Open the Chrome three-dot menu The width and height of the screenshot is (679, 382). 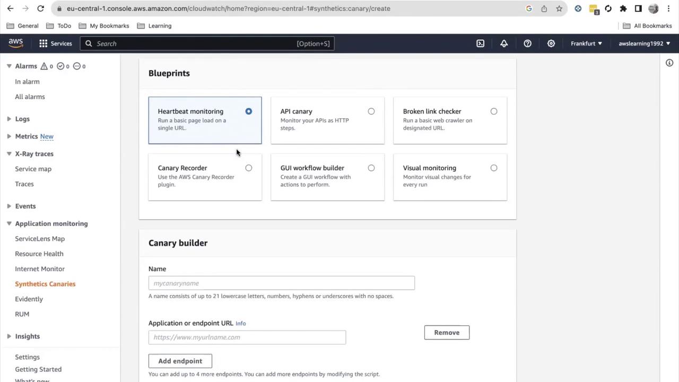click(x=668, y=8)
